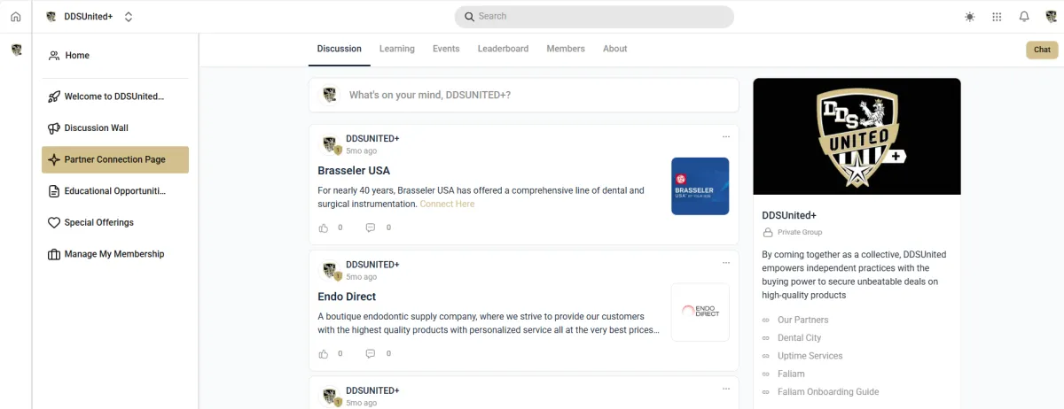Open comments on Endo Direct post
1064x409 pixels.
pyautogui.click(x=371, y=353)
